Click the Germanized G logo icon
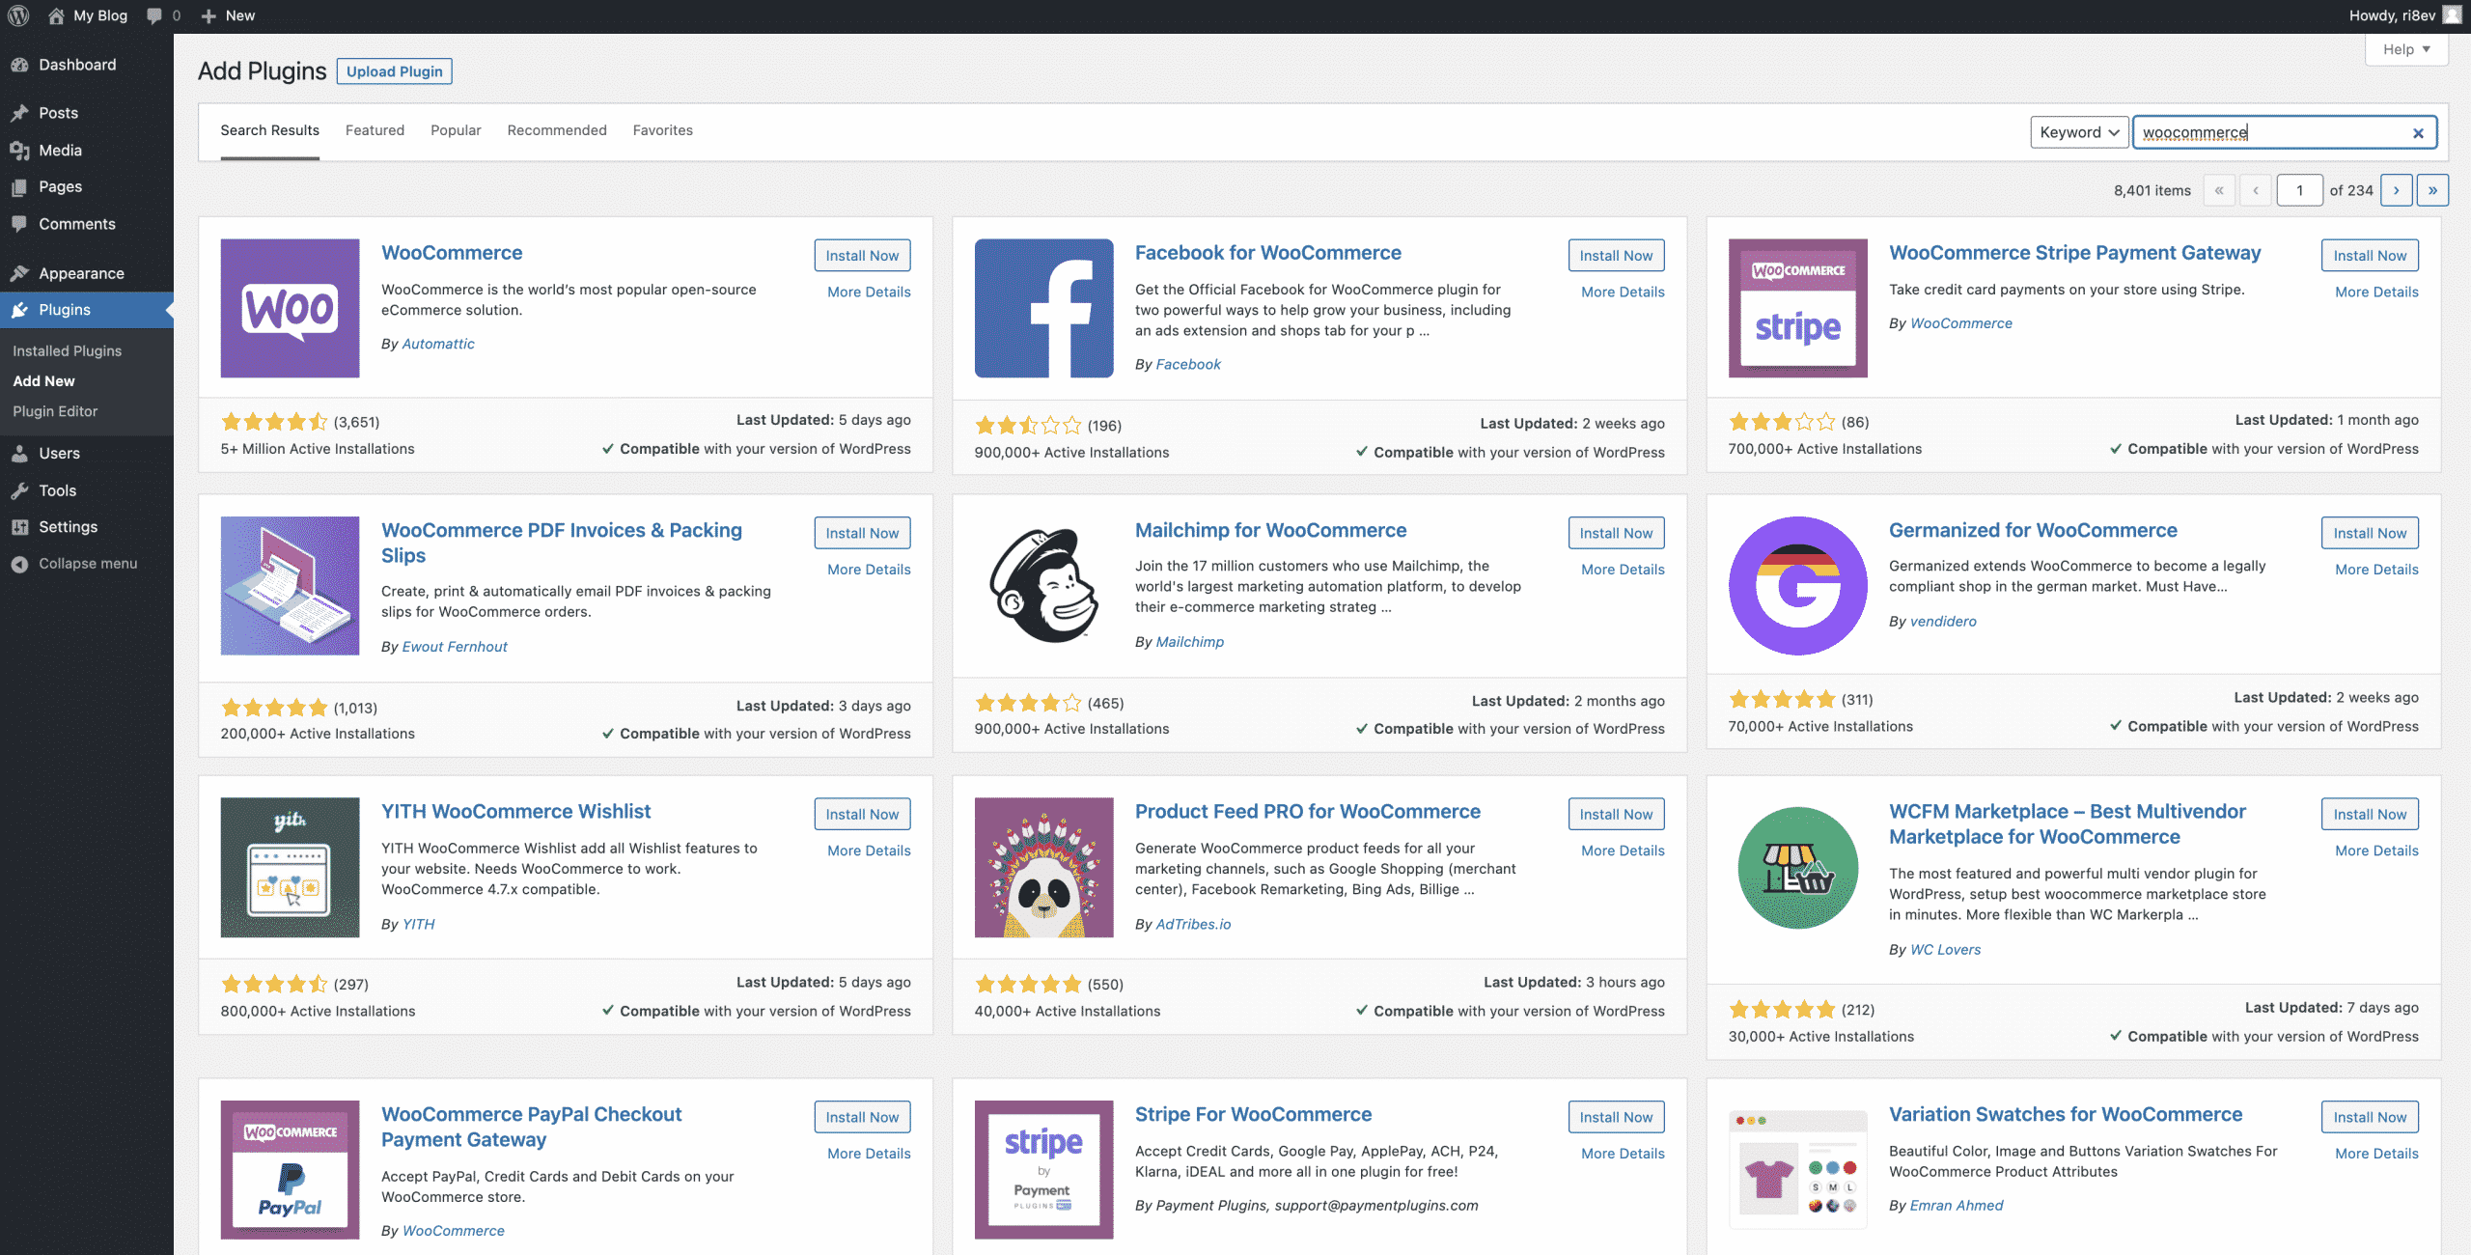The height and width of the screenshot is (1255, 2471). [x=1797, y=585]
